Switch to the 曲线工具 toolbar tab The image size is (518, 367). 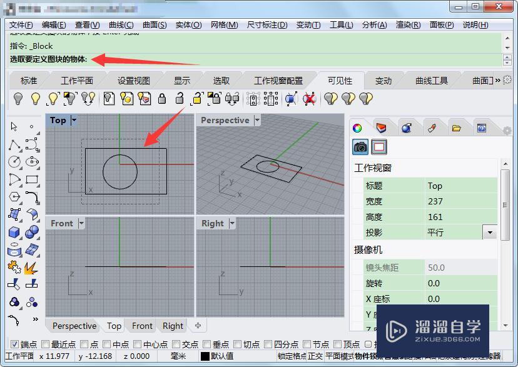click(x=432, y=81)
